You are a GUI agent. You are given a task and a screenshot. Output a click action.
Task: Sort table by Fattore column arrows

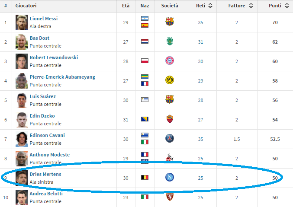click(251, 6)
